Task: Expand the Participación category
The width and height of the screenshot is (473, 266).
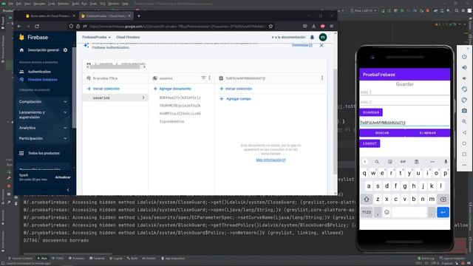Action: [43, 138]
